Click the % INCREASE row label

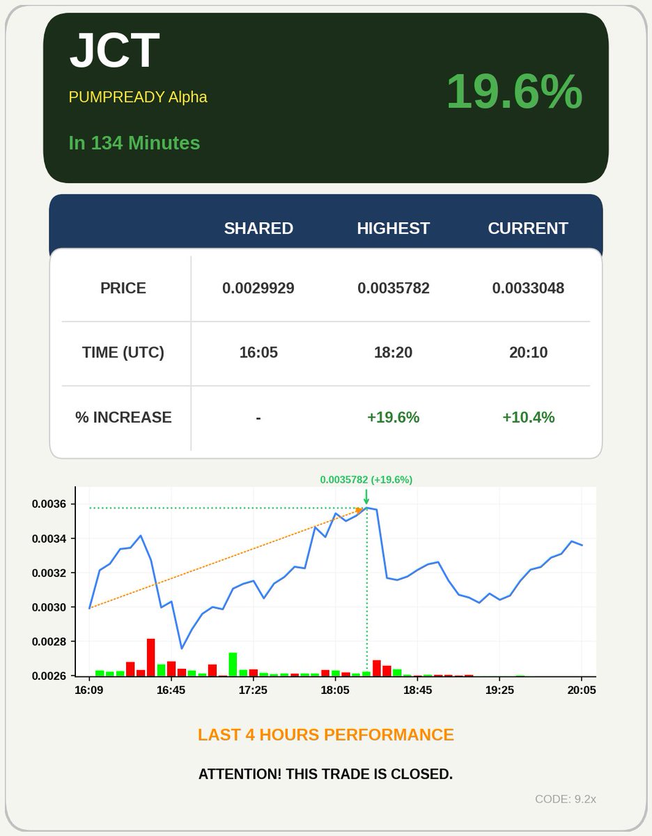(123, 417)
